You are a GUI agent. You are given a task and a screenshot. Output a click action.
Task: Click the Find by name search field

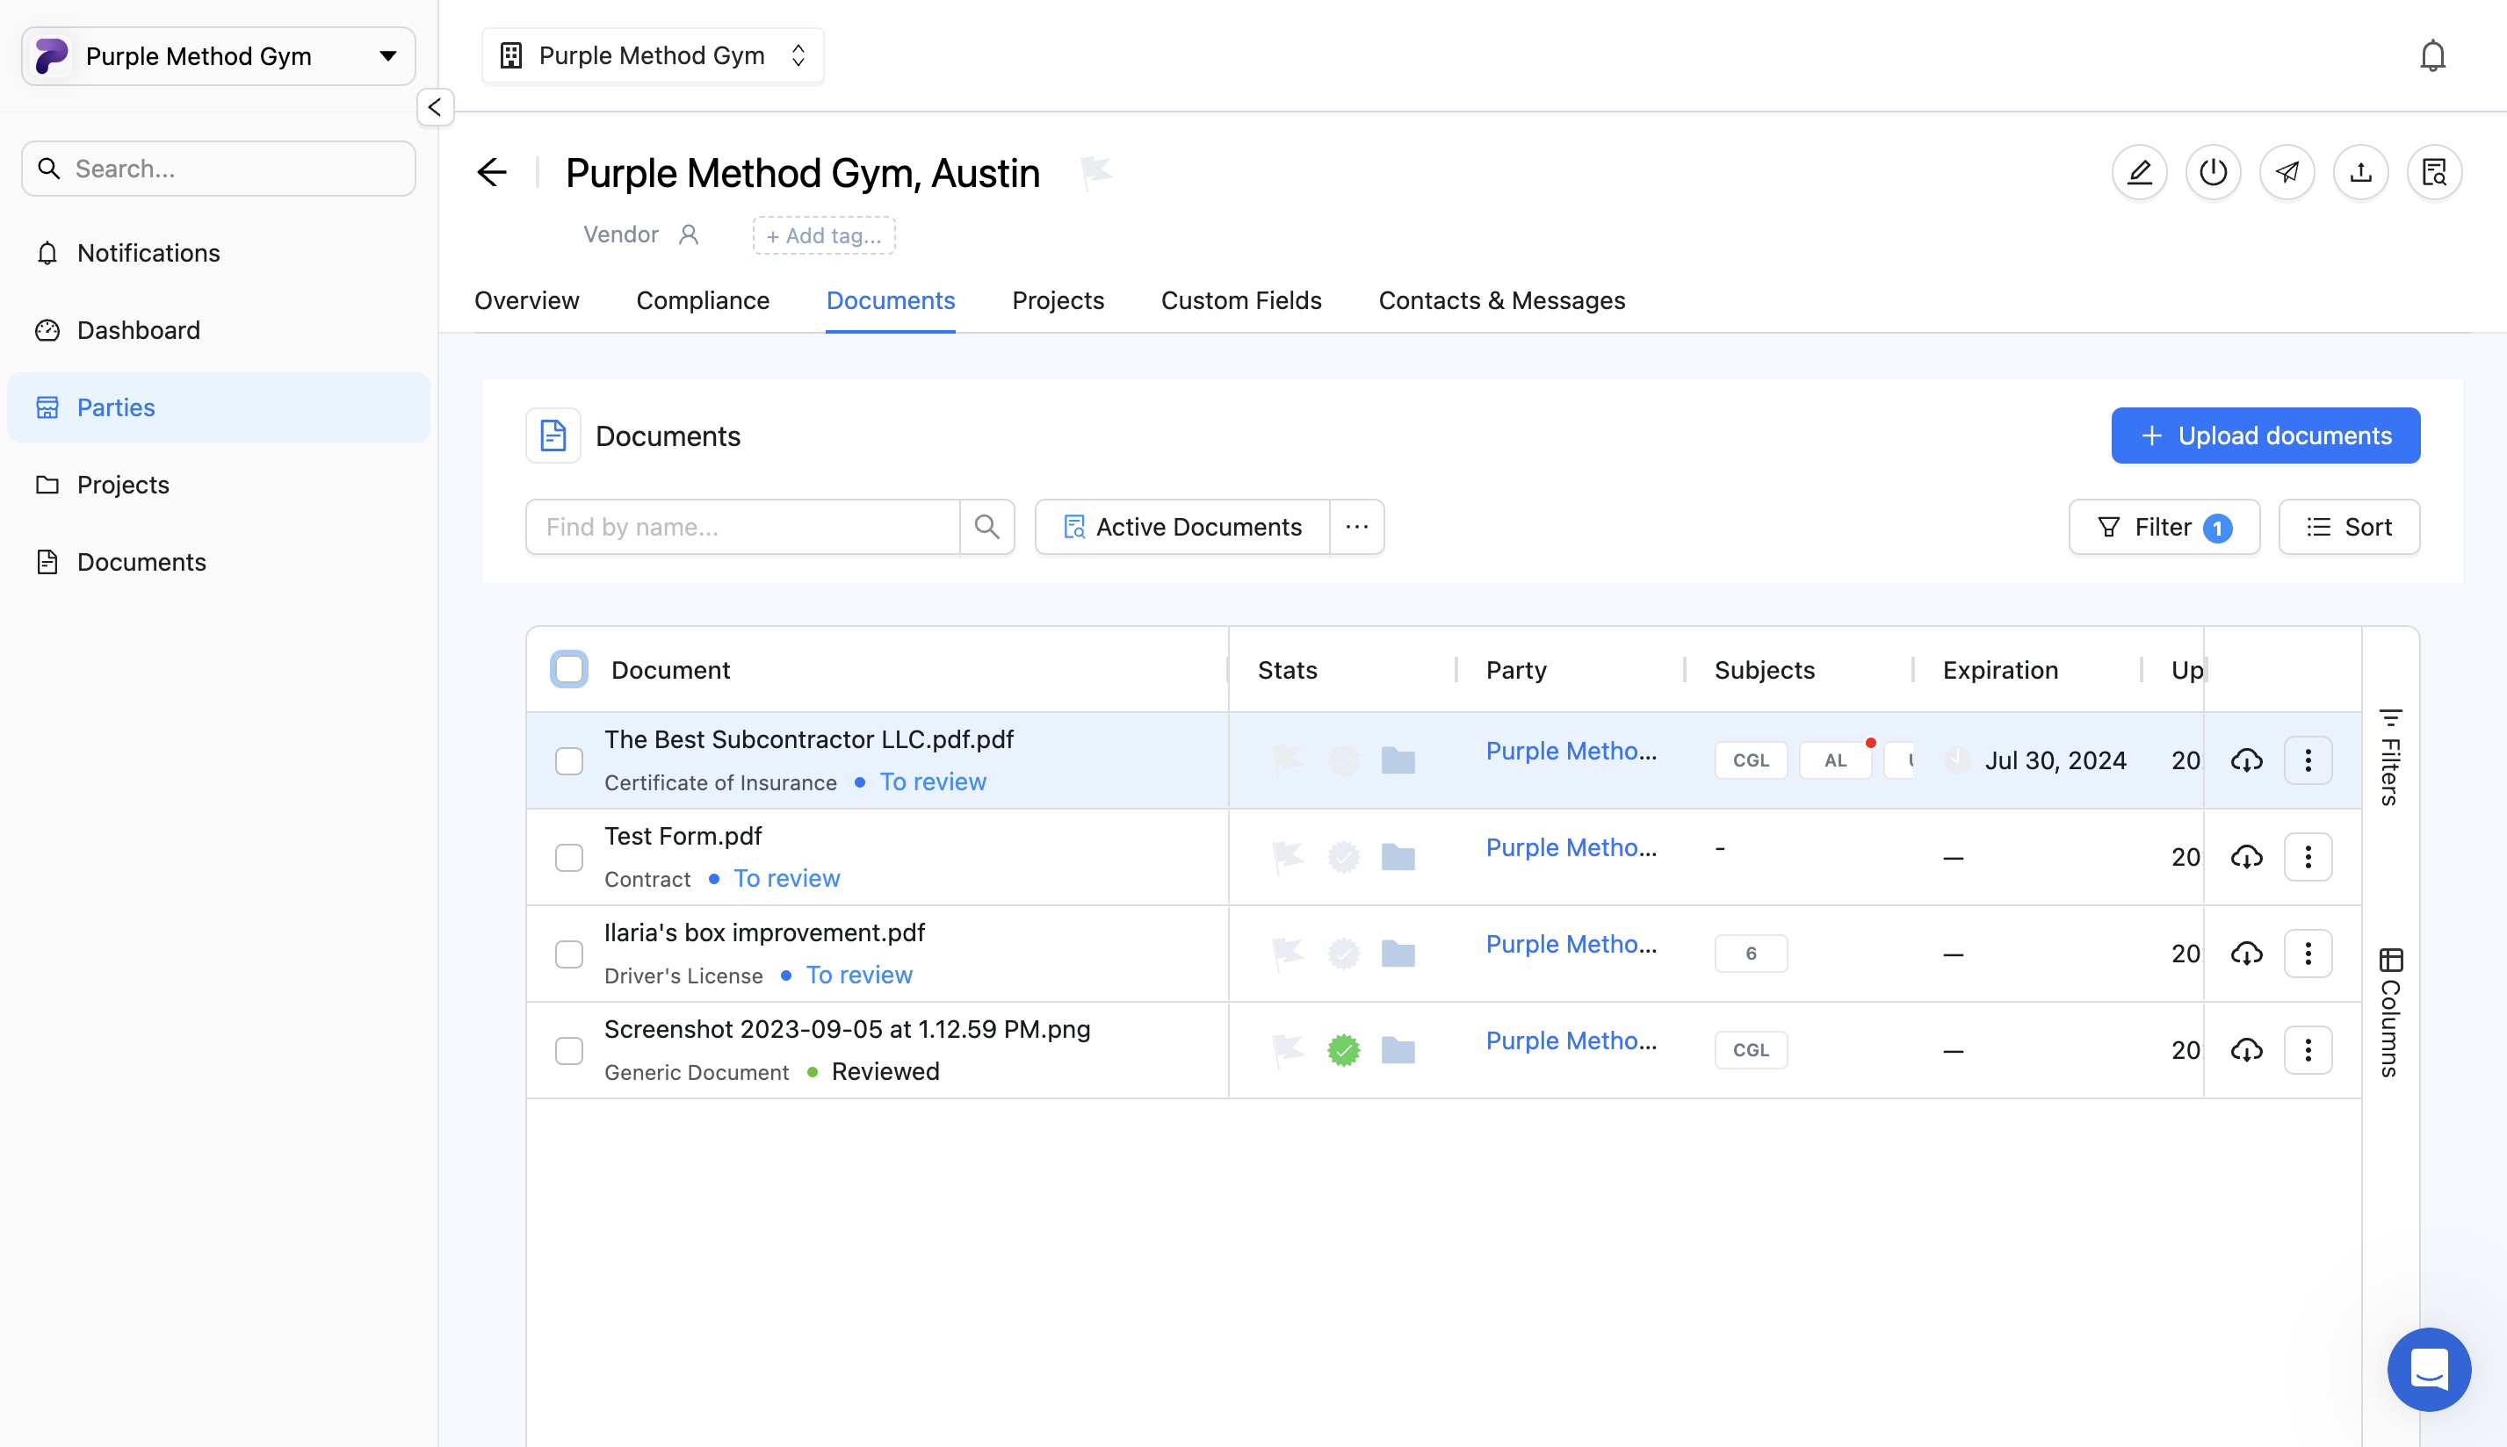tap(741, 527)
